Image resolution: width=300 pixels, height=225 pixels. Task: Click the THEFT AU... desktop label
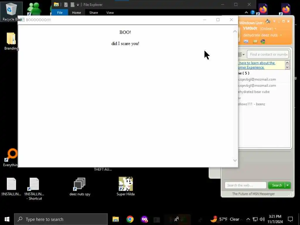tap(103, 169)
